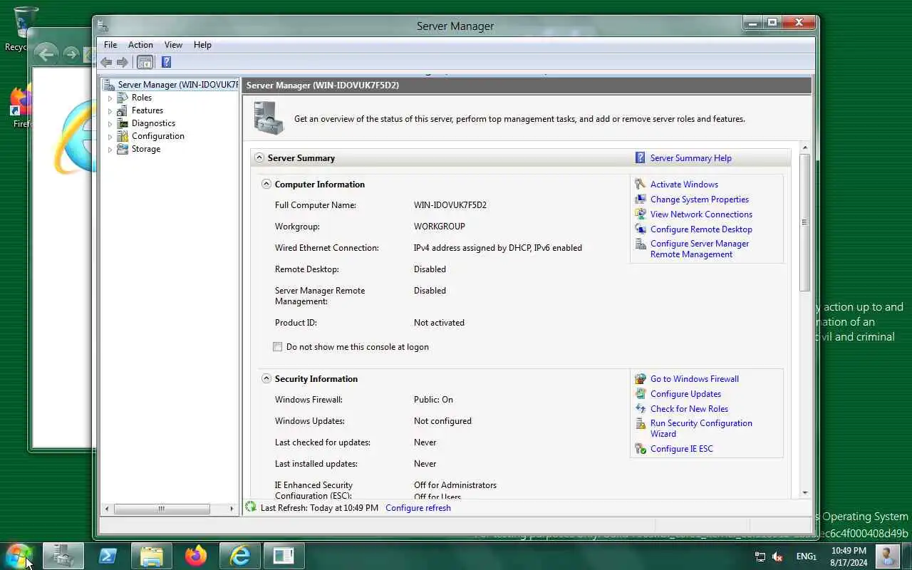Click the Configure Updates icon

[640, 394]
